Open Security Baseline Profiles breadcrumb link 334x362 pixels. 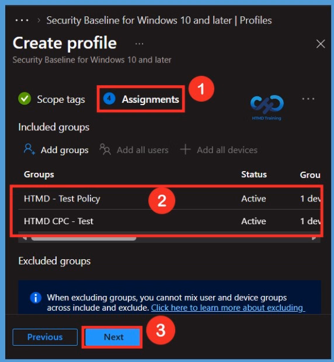pyautogui.click(x=159, y=20)
